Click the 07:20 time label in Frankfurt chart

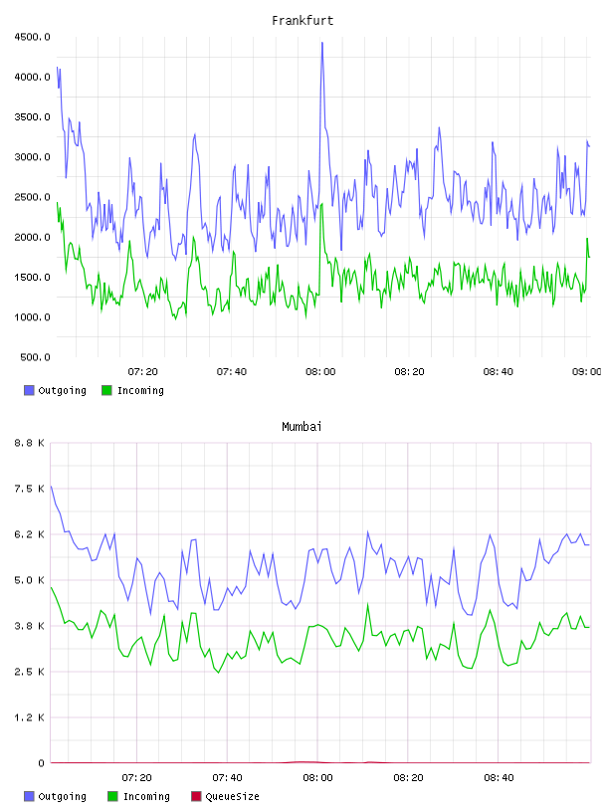coord(143,372)
